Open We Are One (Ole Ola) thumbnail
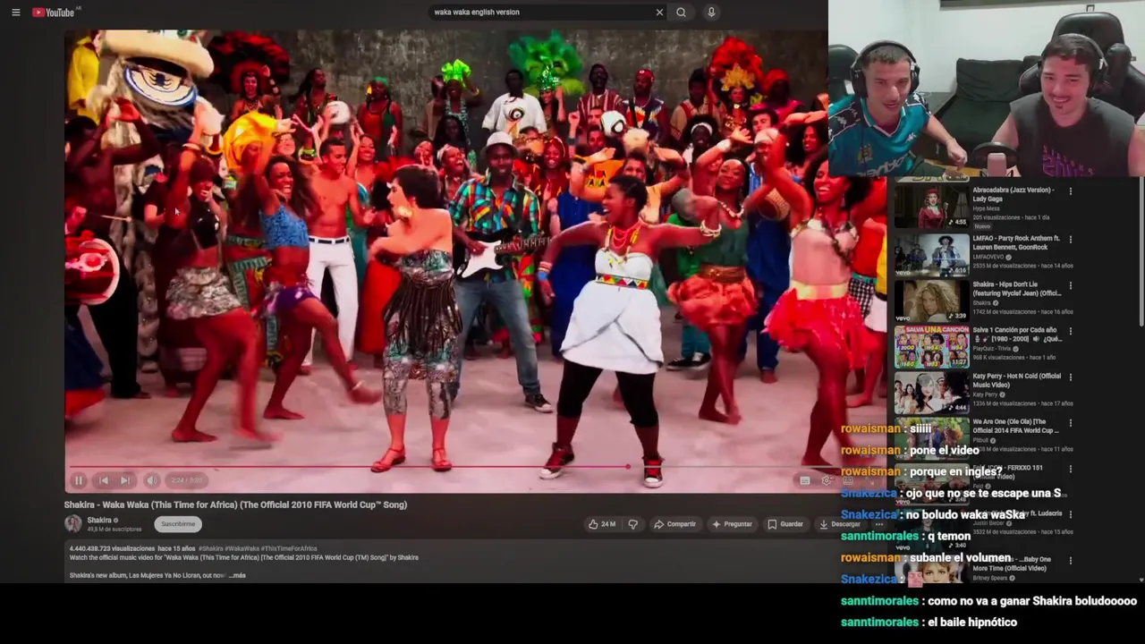 coord(931,438)
